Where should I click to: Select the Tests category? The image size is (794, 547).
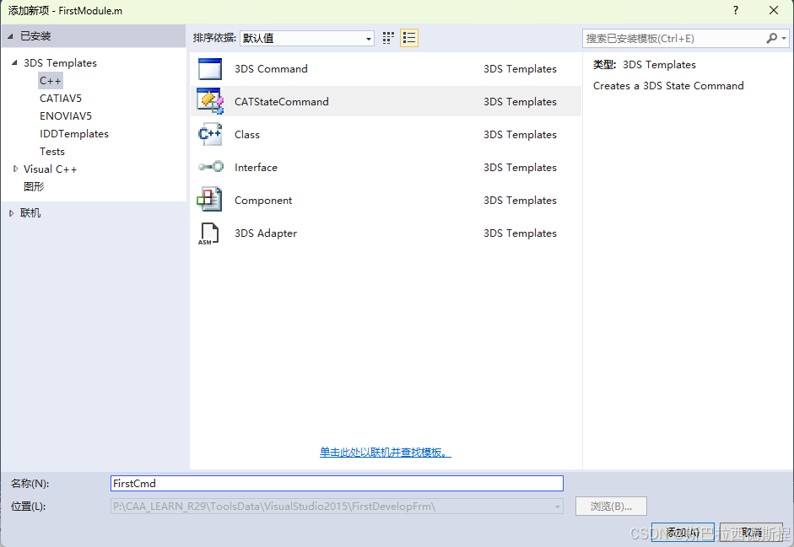pos(52,152)
